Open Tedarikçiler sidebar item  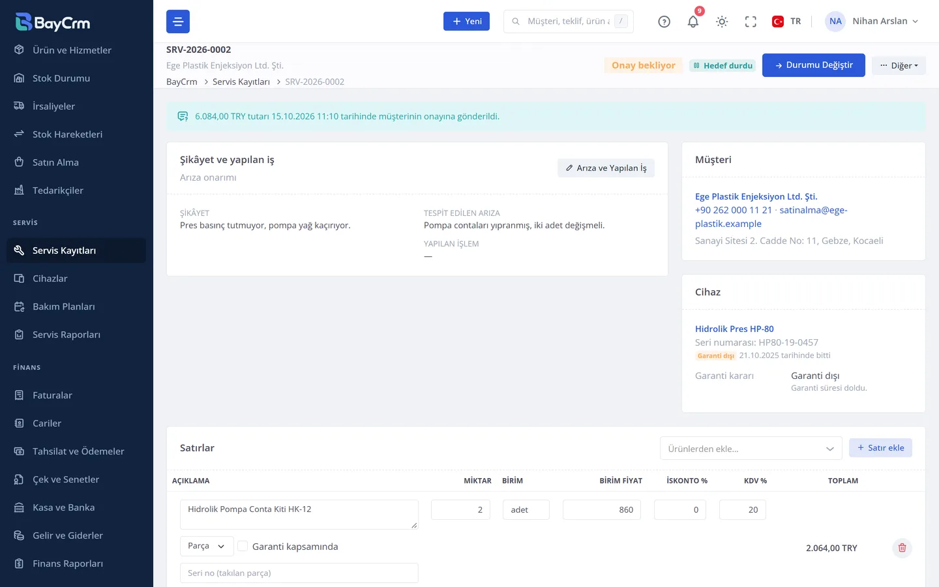[x=76, y=190]
